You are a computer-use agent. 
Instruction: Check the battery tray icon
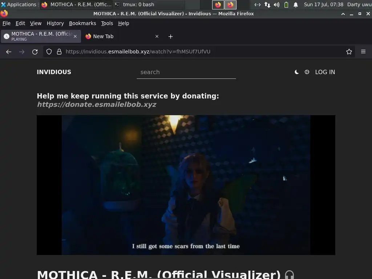click(286, 4)
